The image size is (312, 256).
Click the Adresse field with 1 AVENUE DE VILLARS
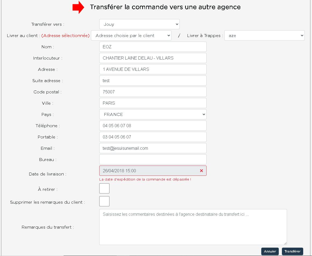(153, 69)
